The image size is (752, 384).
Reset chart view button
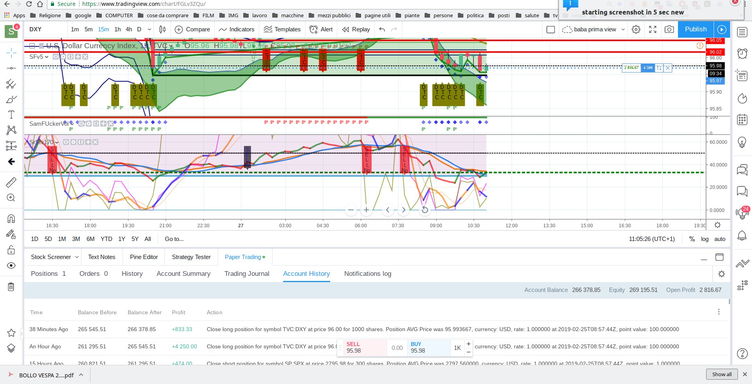(425, 210)
